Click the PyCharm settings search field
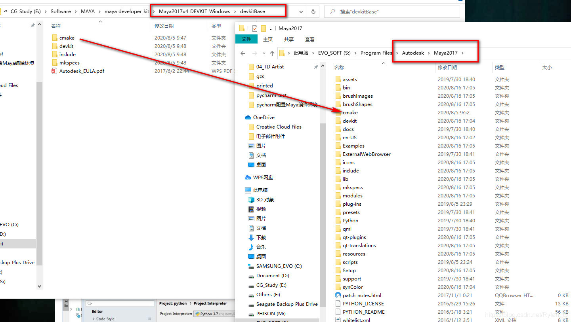The height and width of the screenshot is (322, 571). (x=120, y=304)
